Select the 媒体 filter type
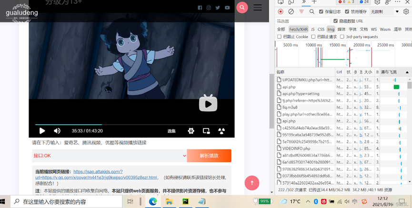 pos(342,29)
